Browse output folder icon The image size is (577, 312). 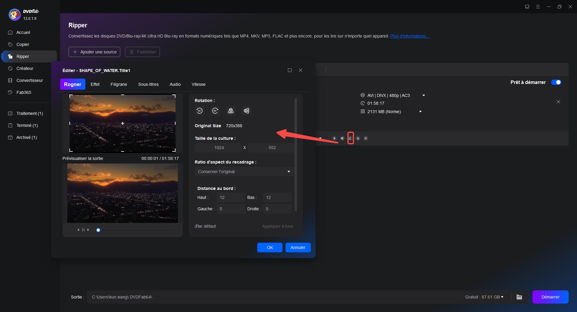(x=519, y=297)
